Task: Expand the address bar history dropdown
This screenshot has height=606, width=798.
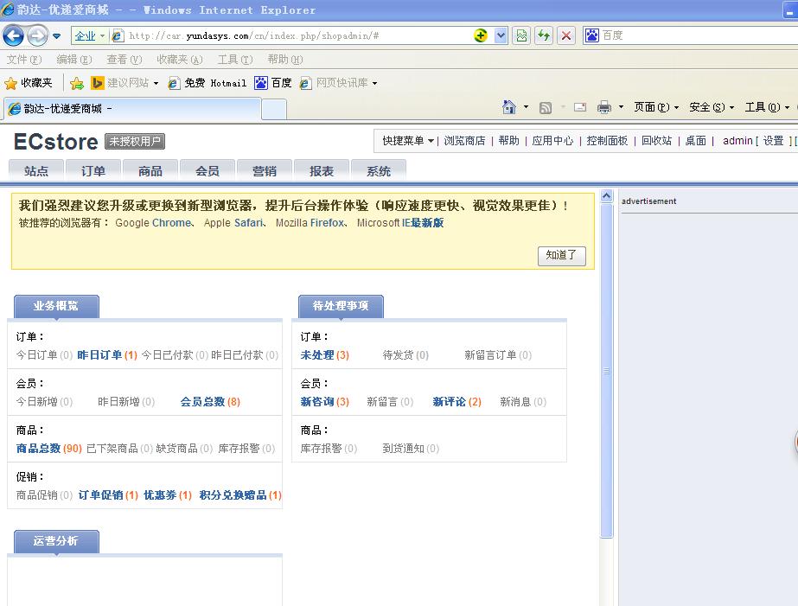Action: pos(501,35)
